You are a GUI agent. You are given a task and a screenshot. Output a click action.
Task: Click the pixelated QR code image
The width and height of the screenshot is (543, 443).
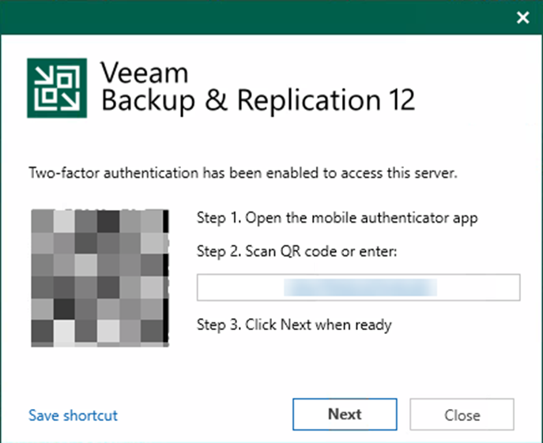100,278
